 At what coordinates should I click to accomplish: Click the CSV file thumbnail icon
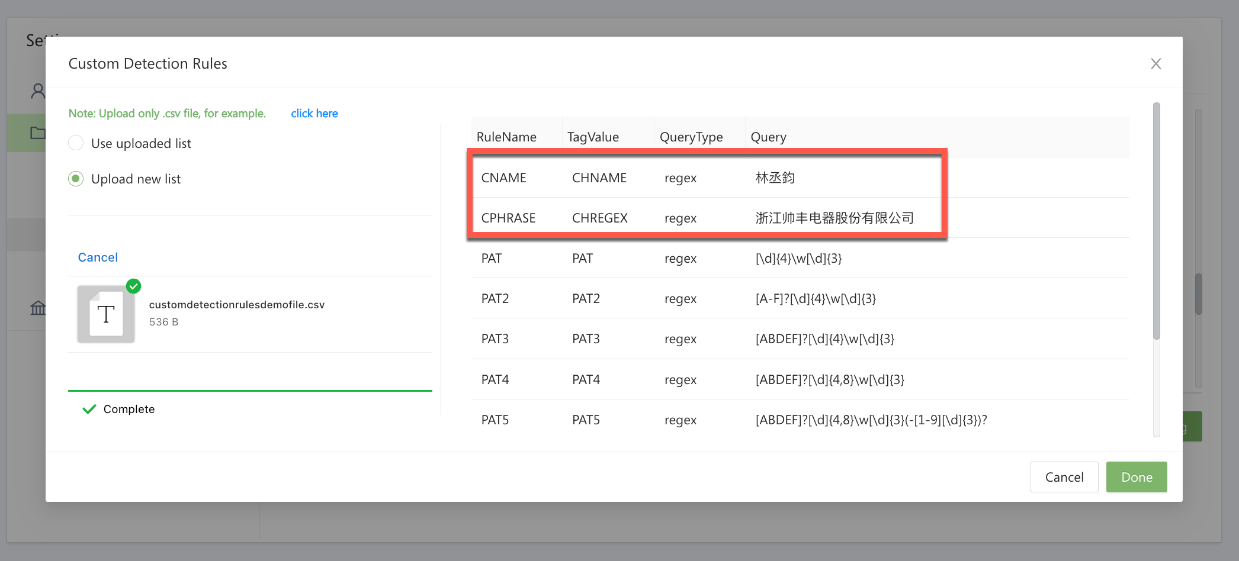(x=106, y=314)
